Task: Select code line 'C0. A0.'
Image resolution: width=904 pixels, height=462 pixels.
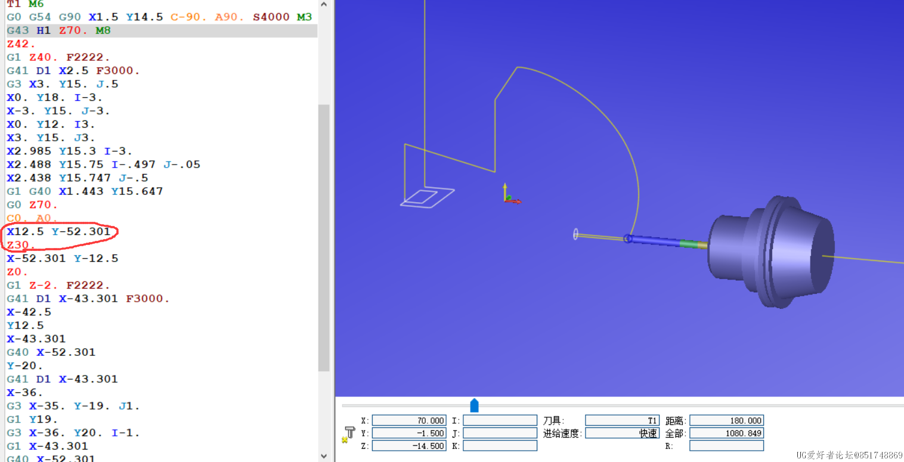Action: coord(32,218)
